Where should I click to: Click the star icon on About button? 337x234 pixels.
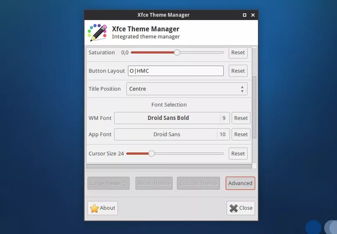94,208
